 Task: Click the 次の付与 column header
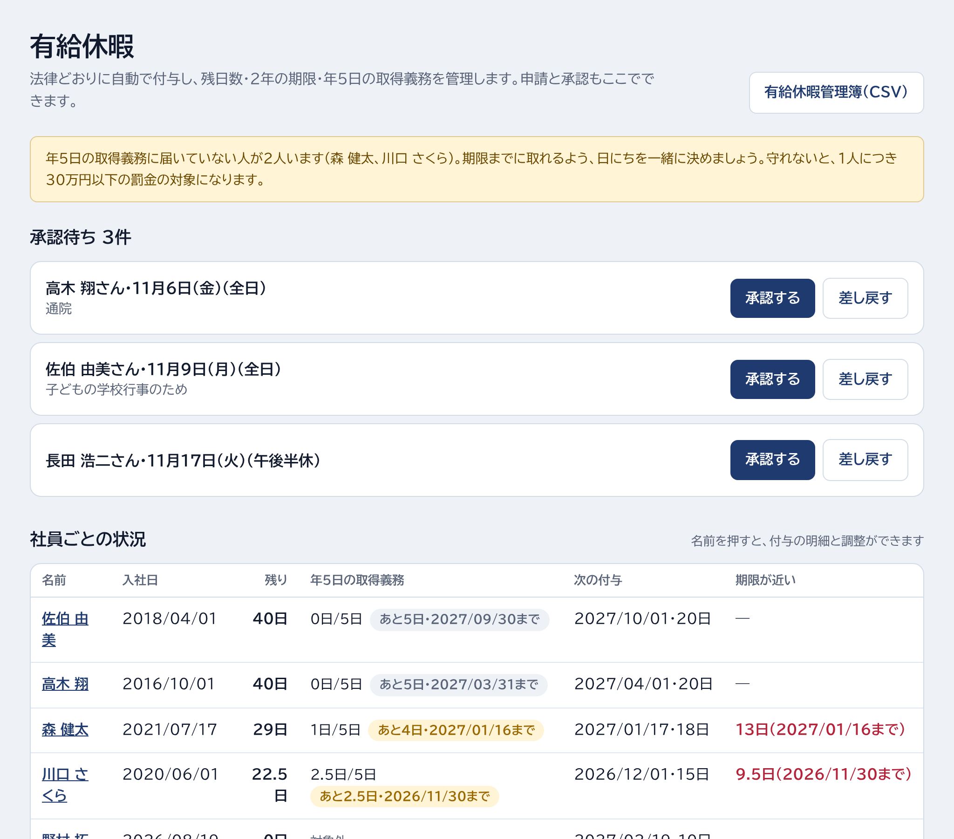[x=598, y=580]
